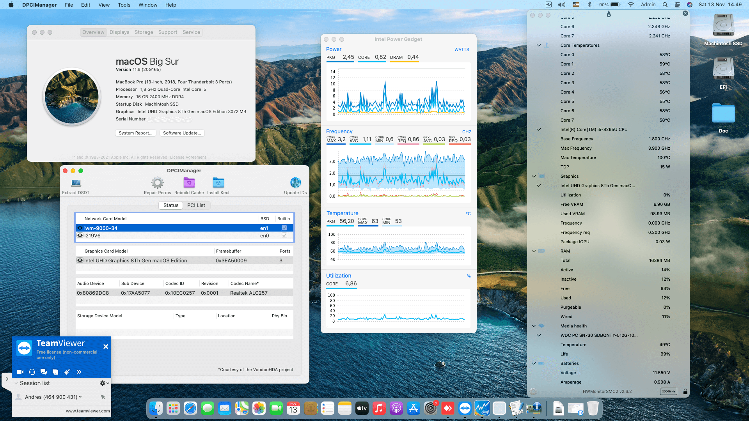Collapse the TeamViewer Session list chevron
This screenshot has height=421, width=749.
(16, 383)
